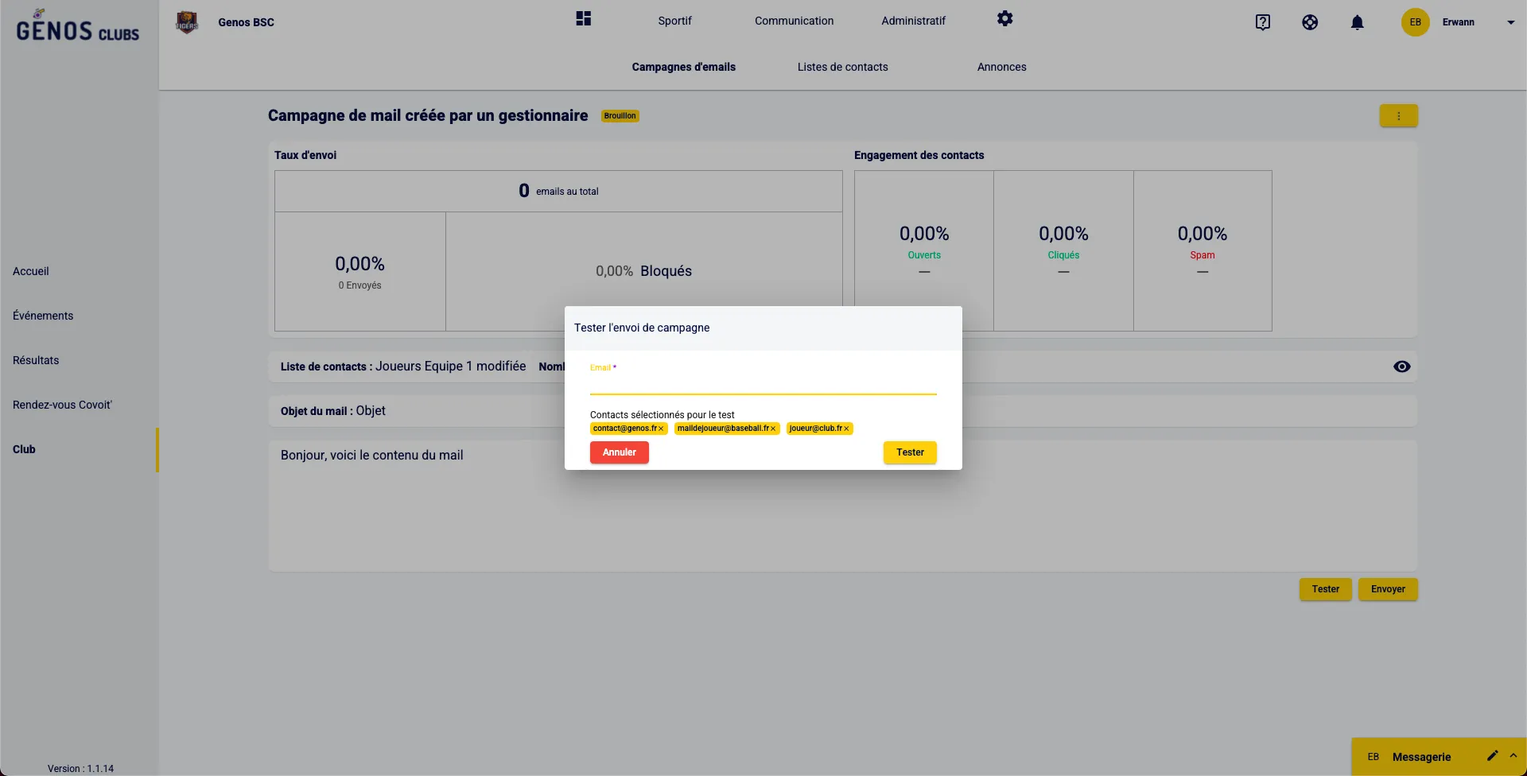Open the campaign three-dot options menu
Image resolution: width=1527 pixels, height=776 pixels.
point(1398,116)
